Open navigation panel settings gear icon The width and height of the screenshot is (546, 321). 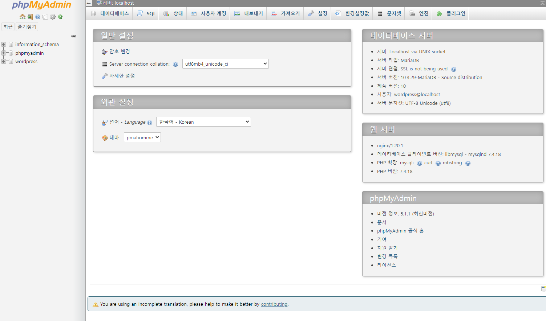pos(53,17)
